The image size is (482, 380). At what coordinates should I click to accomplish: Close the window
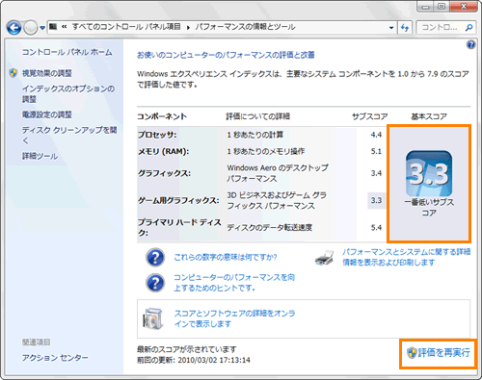click(464, 7)
